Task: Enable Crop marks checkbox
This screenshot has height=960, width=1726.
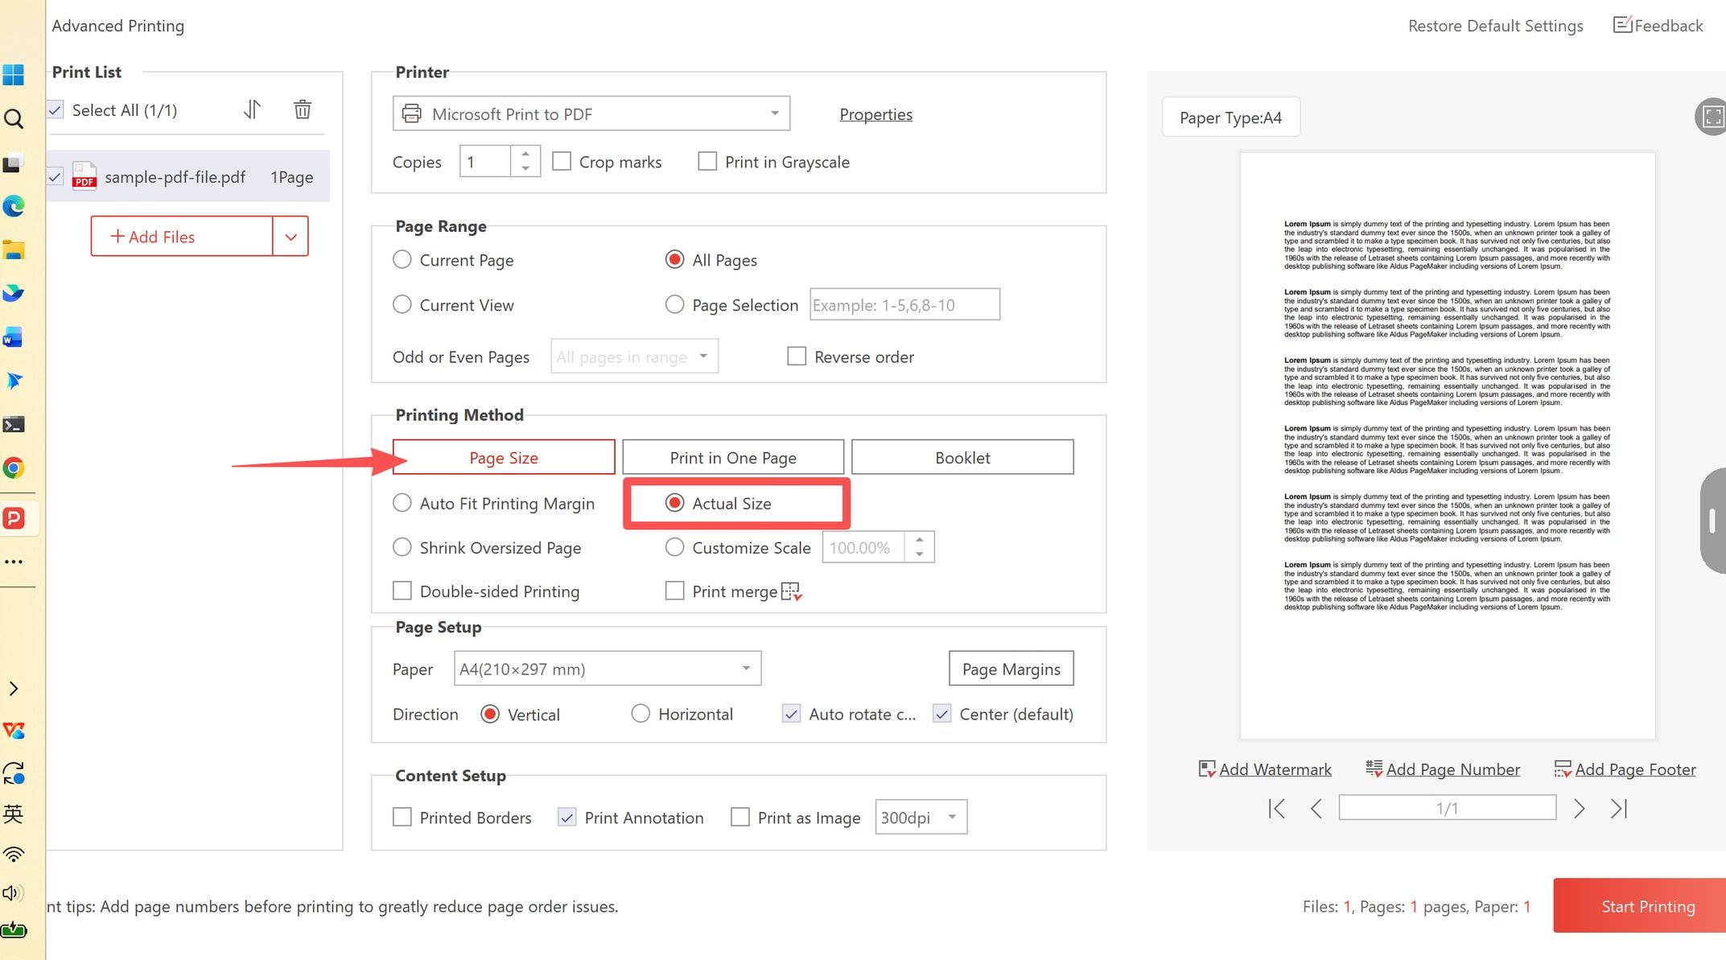Action: coord(562,162)
